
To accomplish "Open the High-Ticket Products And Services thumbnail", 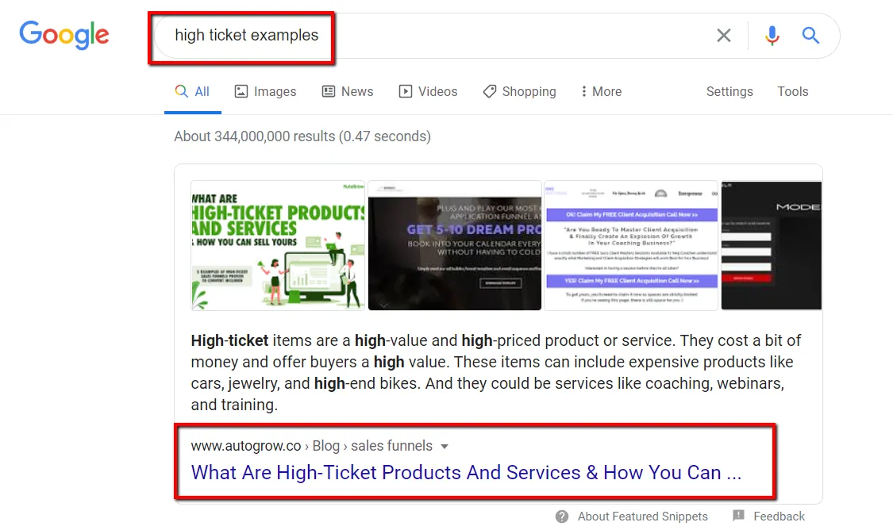I will pos(277,245).
